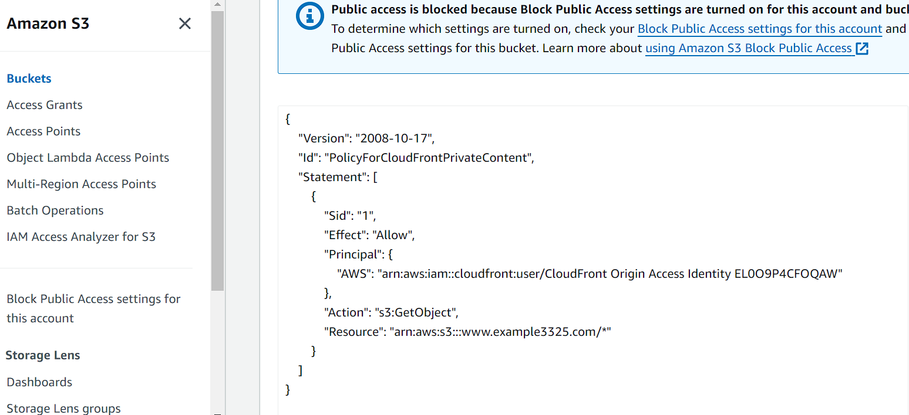The image size is (909, 415).
Task: Open Multi-Region Access Points
Action: [82, 184]
